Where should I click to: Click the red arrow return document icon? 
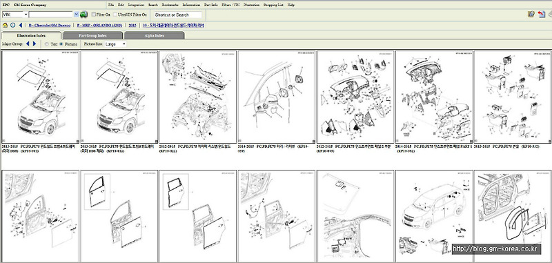(542, 14)
